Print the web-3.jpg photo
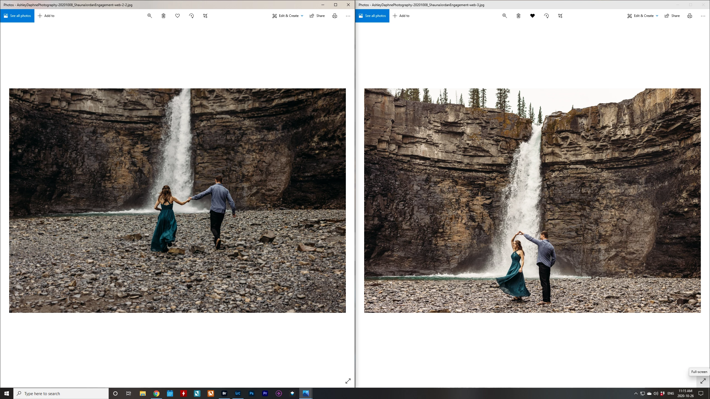 [x=689, y=16]
